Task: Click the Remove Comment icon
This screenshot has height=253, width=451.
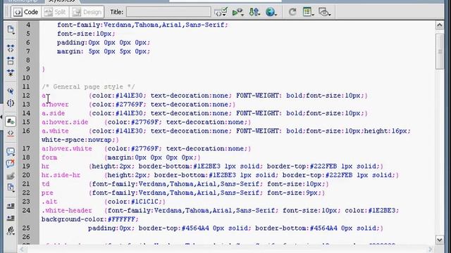Action: [11, 164]
